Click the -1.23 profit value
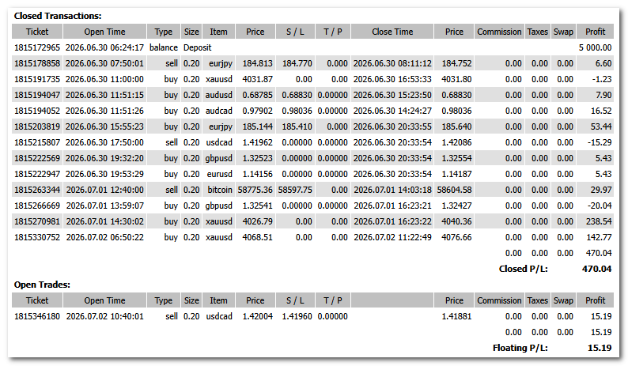 [x=602, y=79]
